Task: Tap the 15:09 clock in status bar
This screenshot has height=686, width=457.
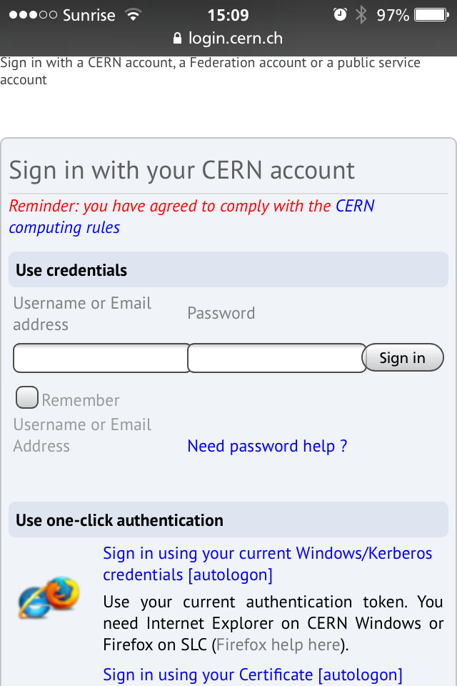Action: (x=228, y=15)
